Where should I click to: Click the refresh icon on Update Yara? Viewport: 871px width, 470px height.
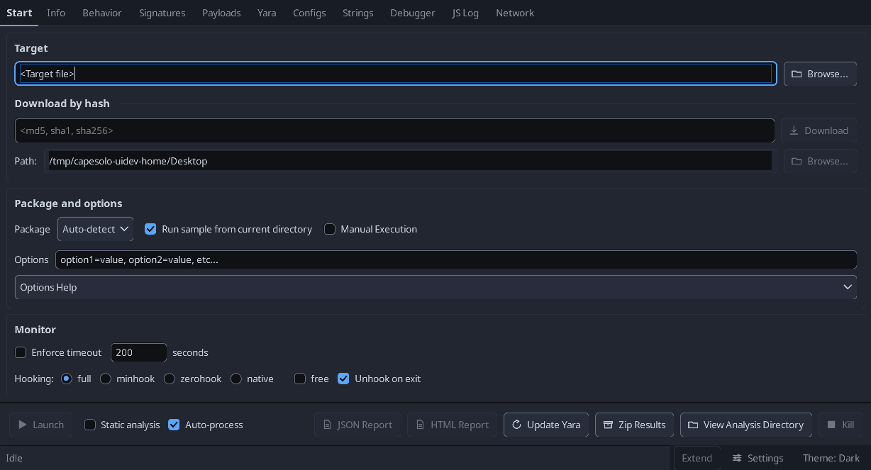coord(516,425)
